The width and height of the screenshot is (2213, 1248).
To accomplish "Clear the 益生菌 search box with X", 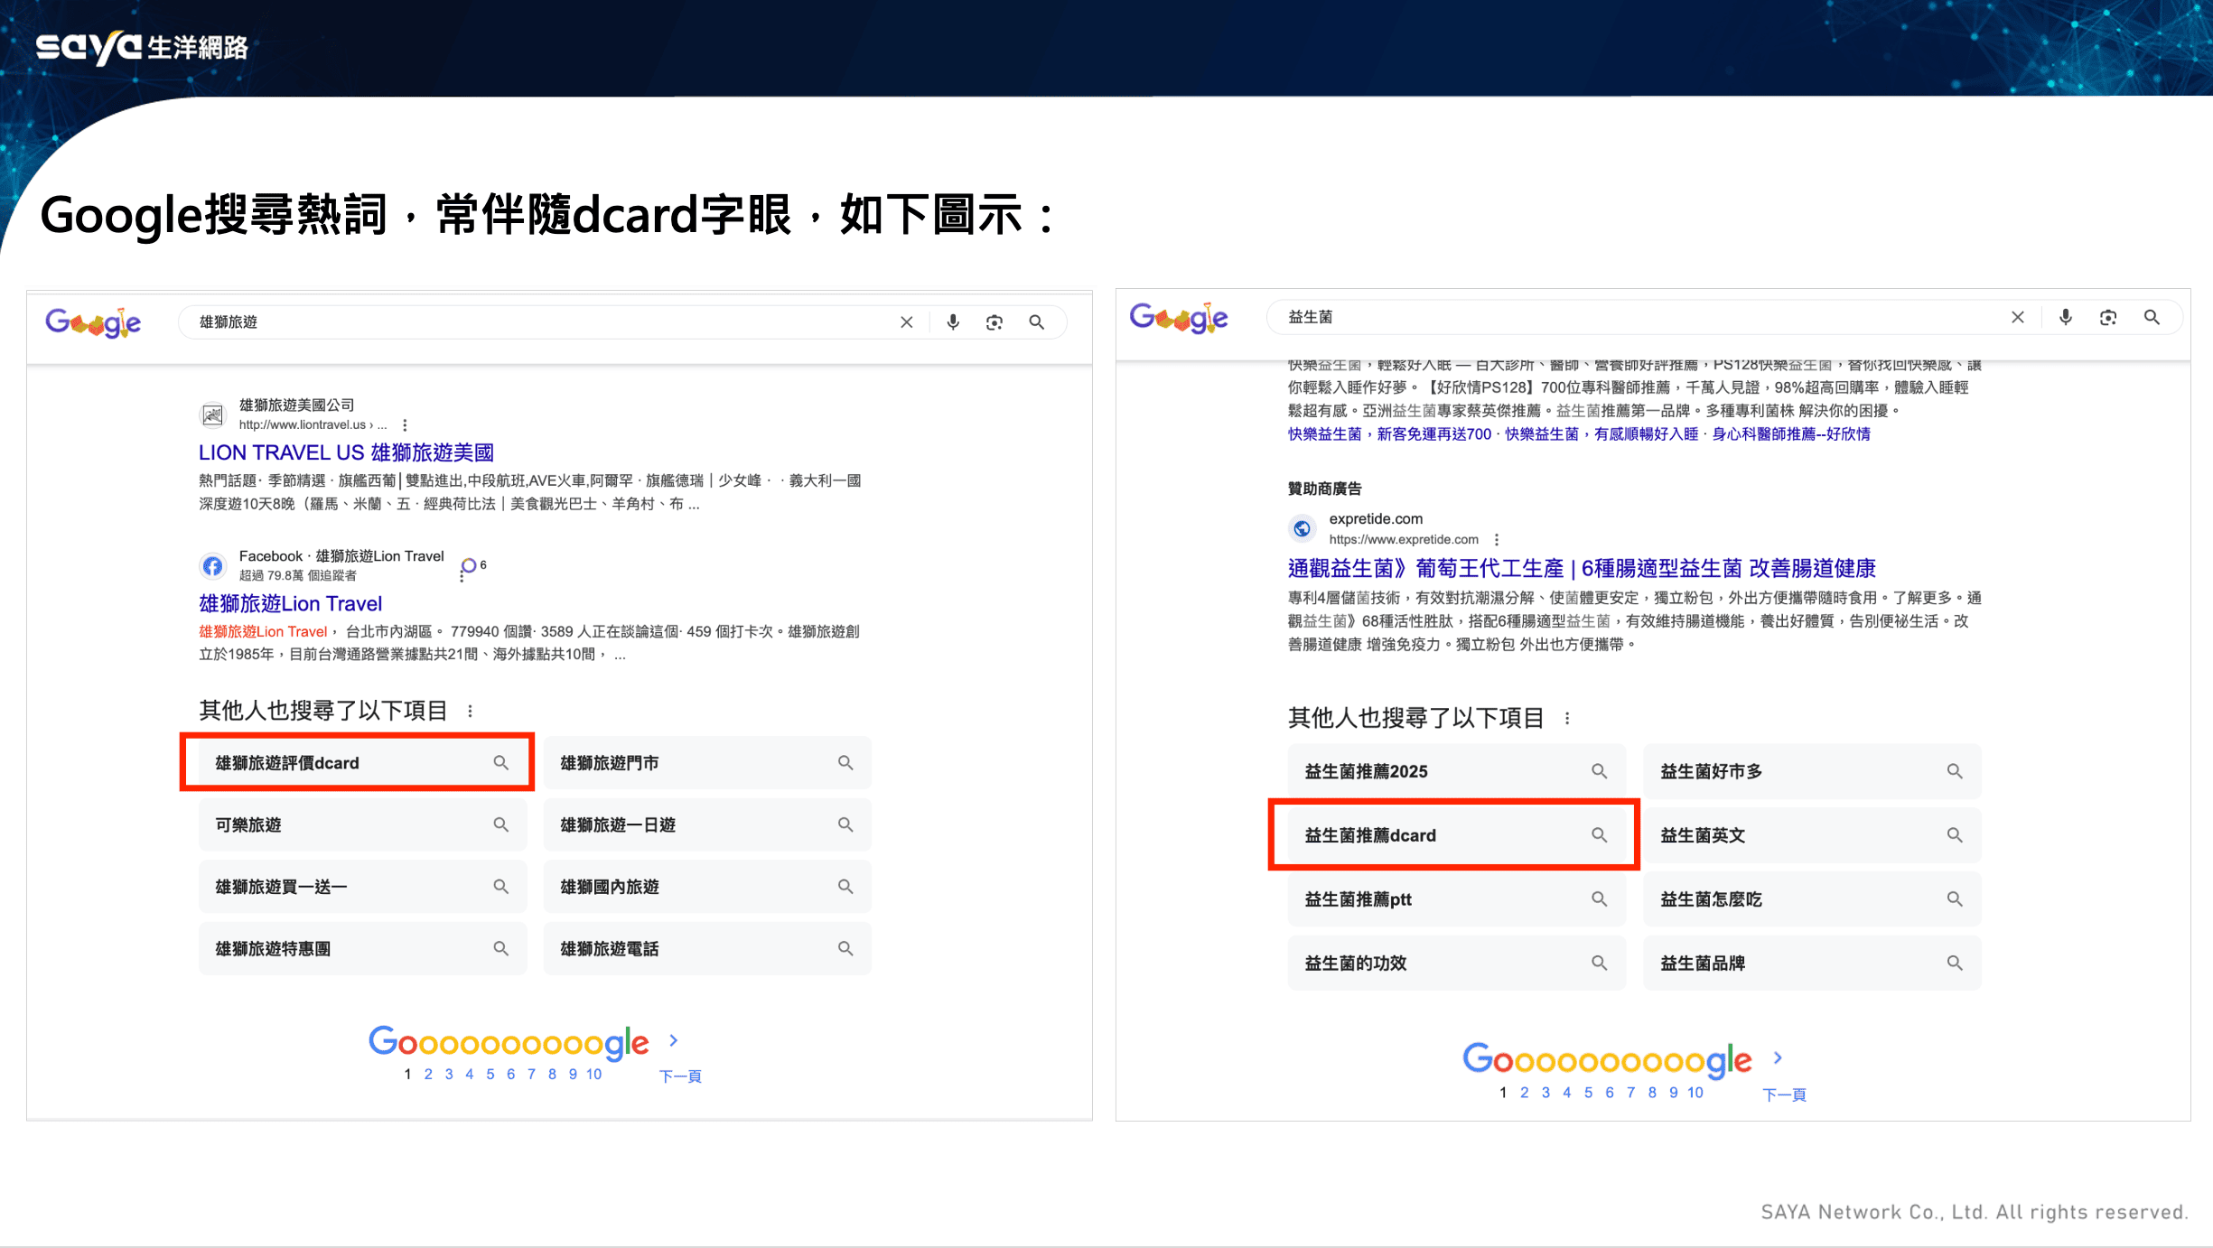I will (x=2018, y=317).
